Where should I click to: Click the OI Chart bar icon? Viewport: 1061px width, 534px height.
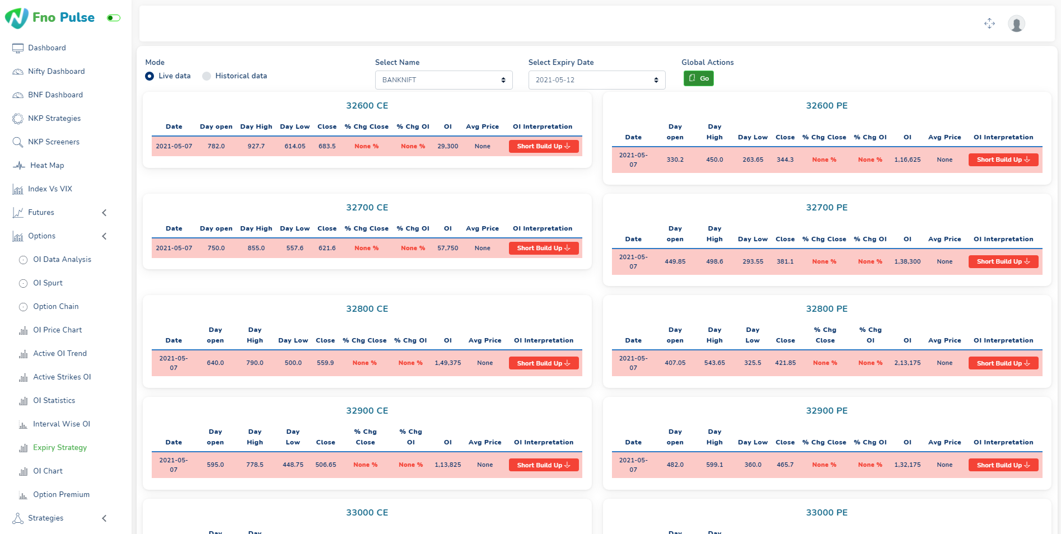pyautogui.click(x=23, y=471)
